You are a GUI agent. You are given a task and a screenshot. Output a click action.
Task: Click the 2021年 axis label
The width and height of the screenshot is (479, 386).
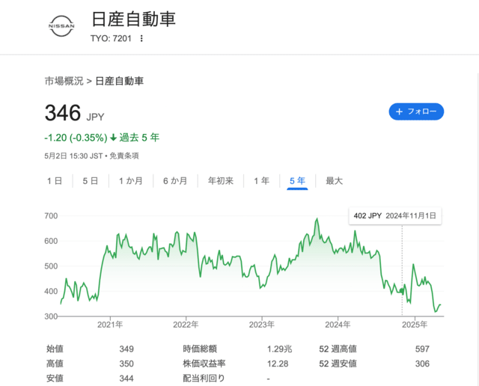(110, 325)
